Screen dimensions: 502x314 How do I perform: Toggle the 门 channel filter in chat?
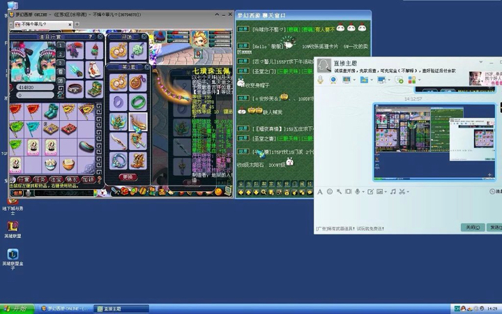pos(294,184)
